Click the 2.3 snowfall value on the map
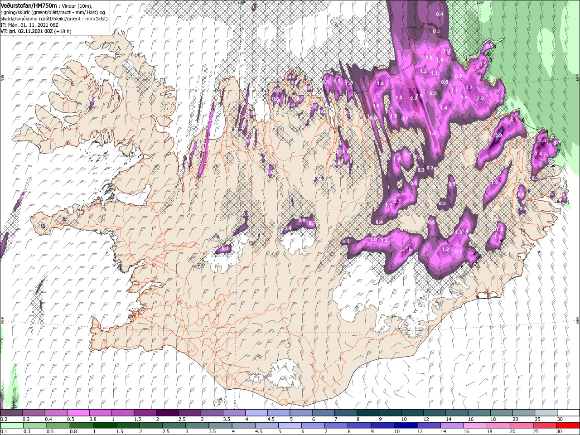Screen dimensions: 580x435 click(398, 201)
